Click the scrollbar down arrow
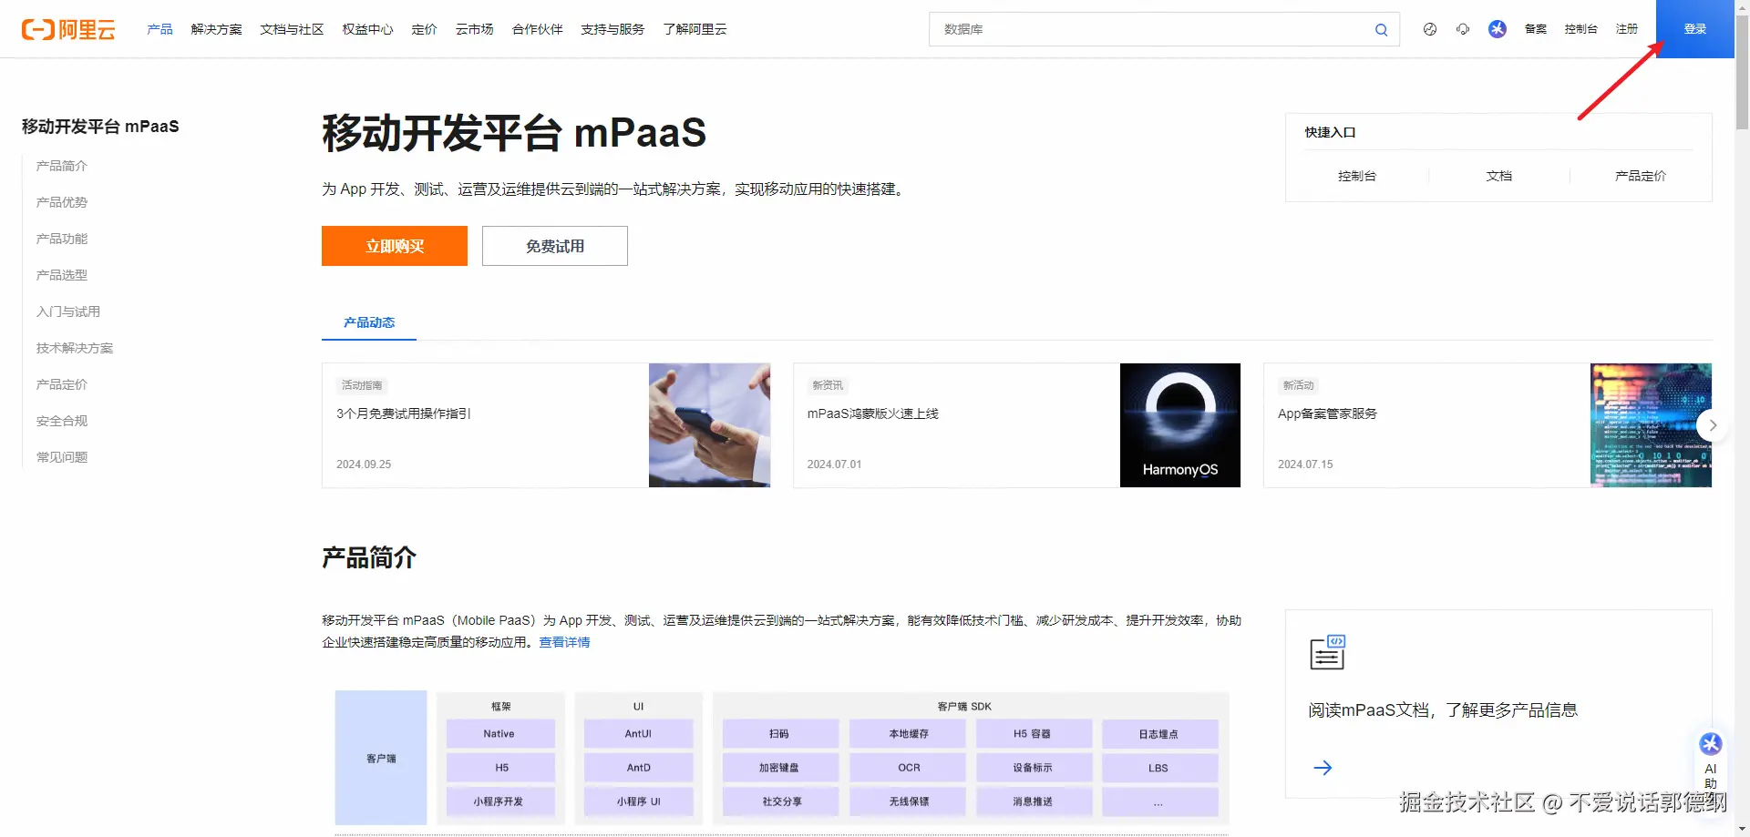Screen dimensions: 1750x837 1742,830
